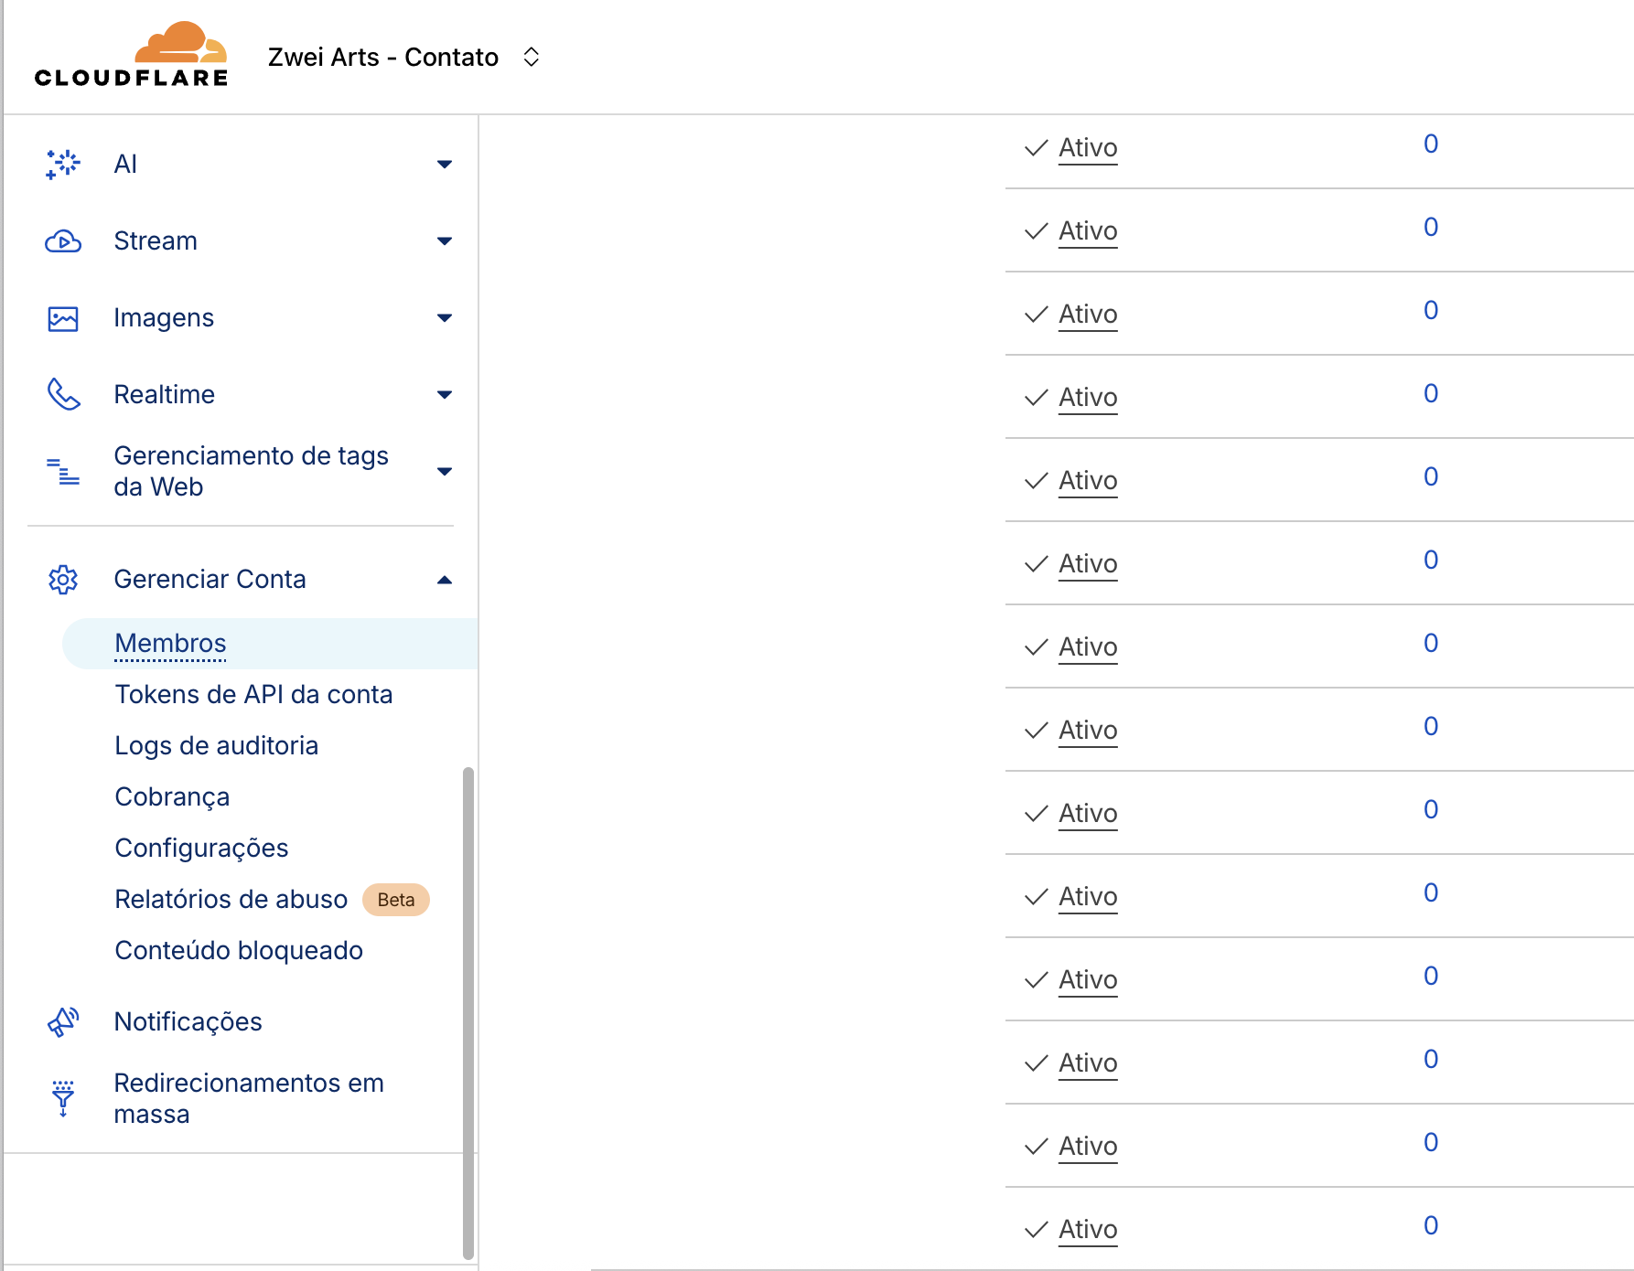Screen dimensions: 1634x1271
Task: Click the Notificações megaphone icon
Action: click(x=63, y=1022)
